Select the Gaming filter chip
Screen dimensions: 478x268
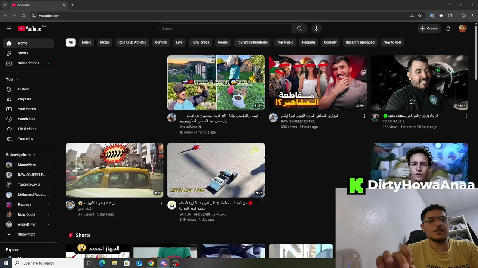161,42
